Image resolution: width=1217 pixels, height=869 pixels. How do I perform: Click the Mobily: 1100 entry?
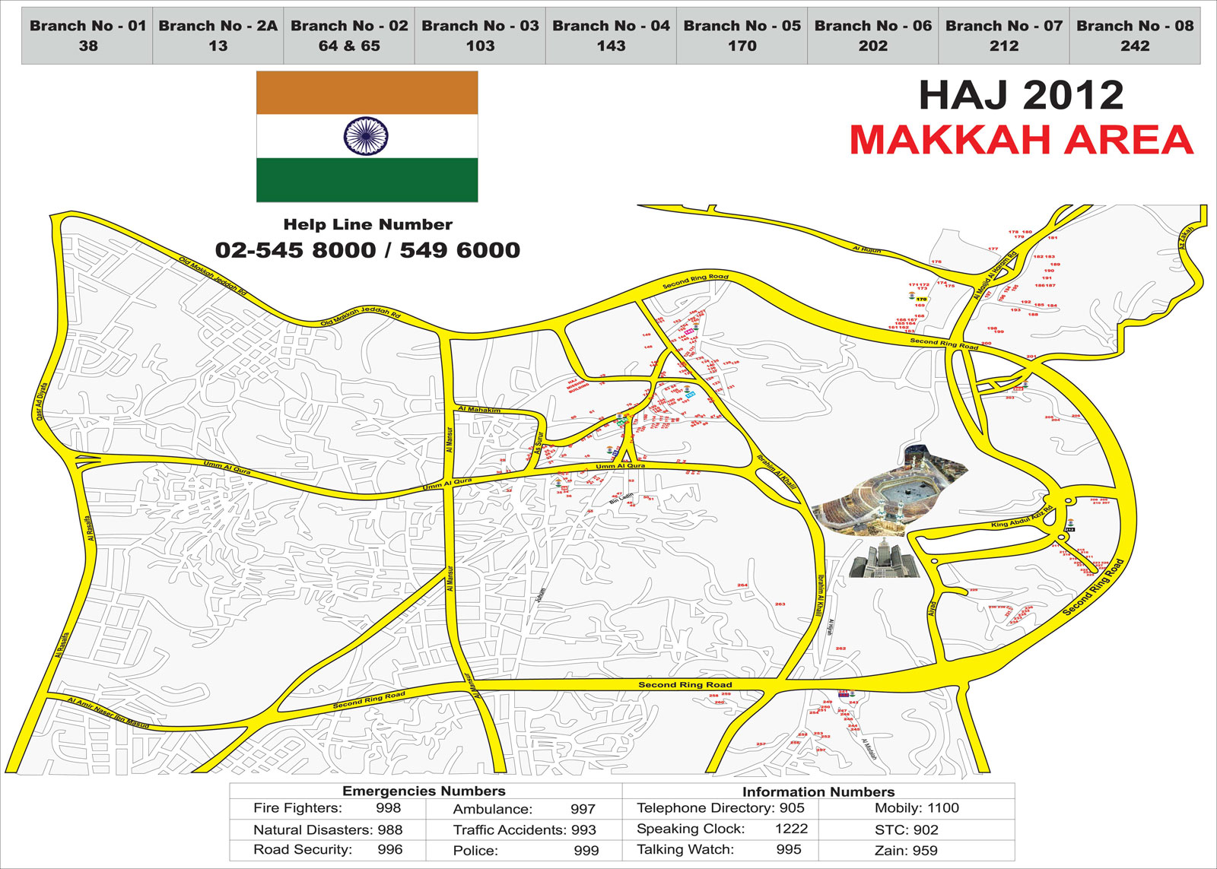[x=917, y=808]
